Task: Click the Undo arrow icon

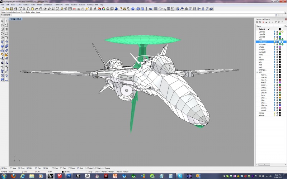Action: pos(37,9)
